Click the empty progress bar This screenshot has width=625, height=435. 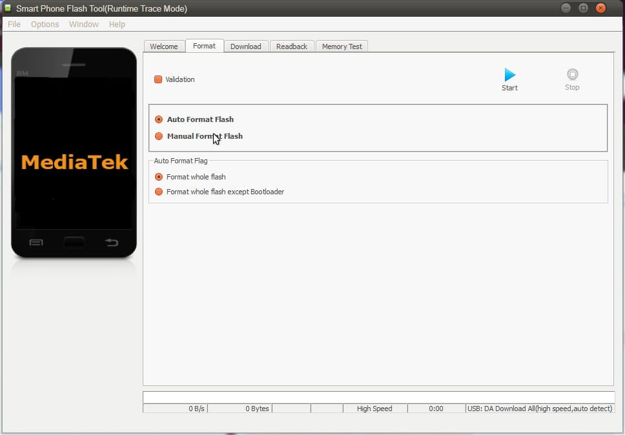tap(378, 397)
